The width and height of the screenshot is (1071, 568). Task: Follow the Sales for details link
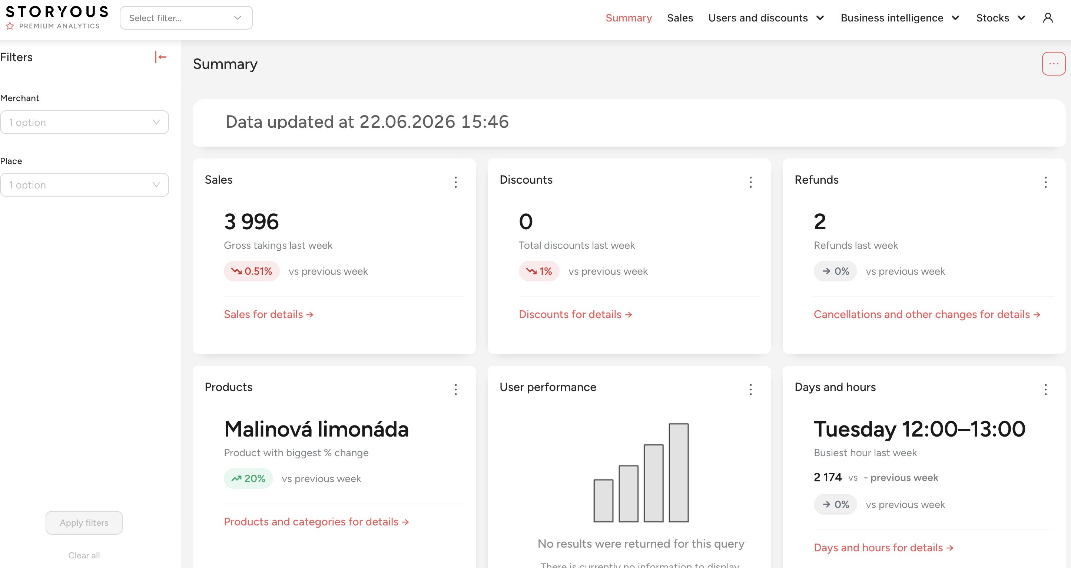(269, 314)
